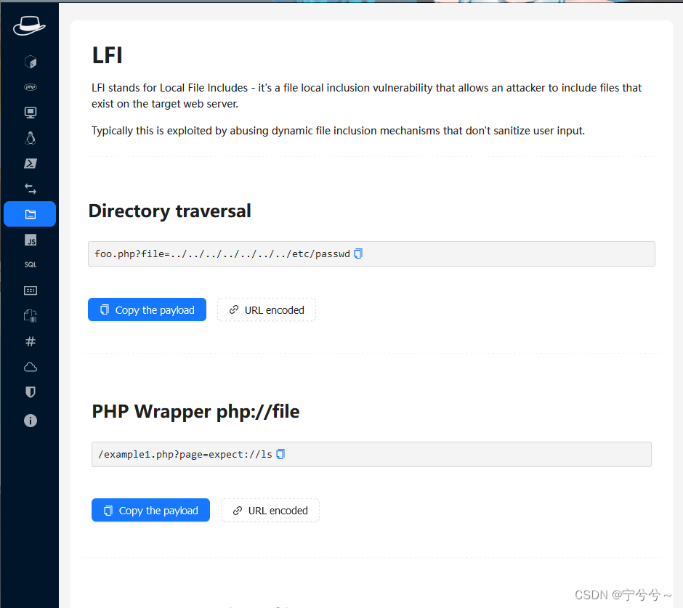
Task: Open the SQL injection sidebar icon
Action: coord(30,265)
